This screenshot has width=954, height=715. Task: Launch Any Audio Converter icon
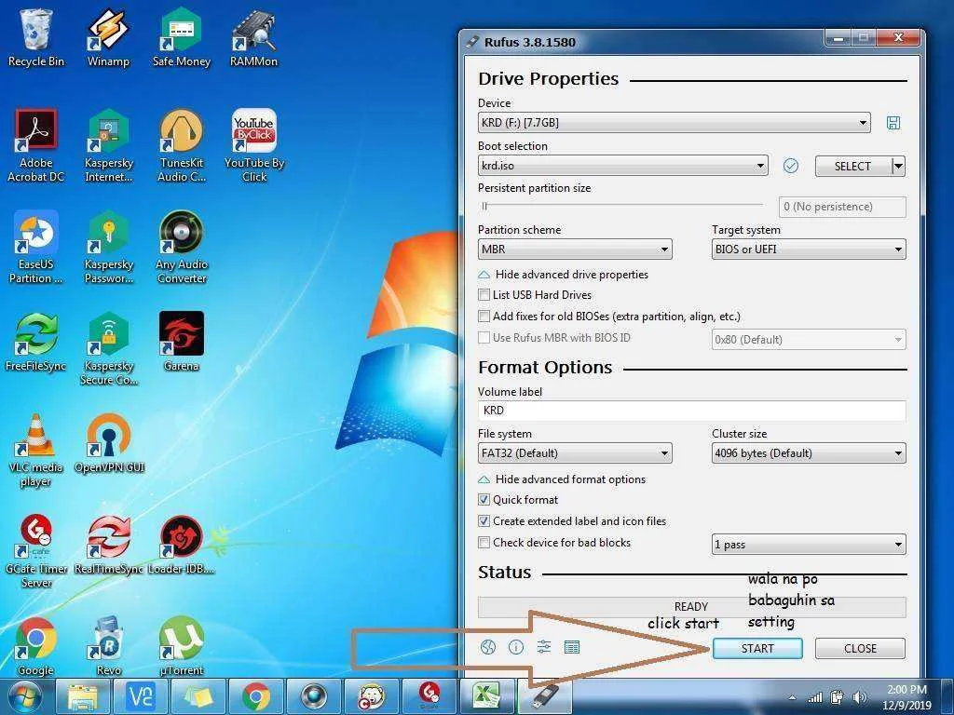(182, 248)
